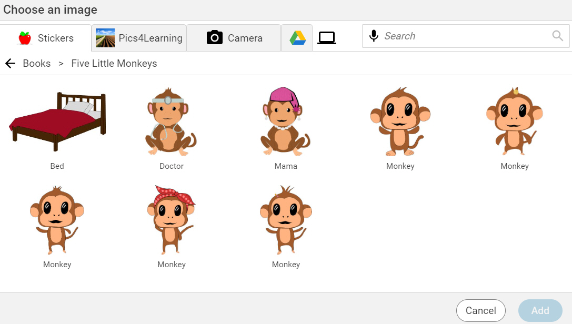The width and height of the screenshot is (572, 324).
Task: Click the Pics4Learning road icon
Action: (x=105, y=37)
